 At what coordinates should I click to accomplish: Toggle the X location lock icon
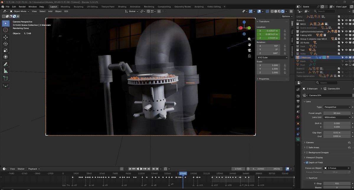(285, 31)
